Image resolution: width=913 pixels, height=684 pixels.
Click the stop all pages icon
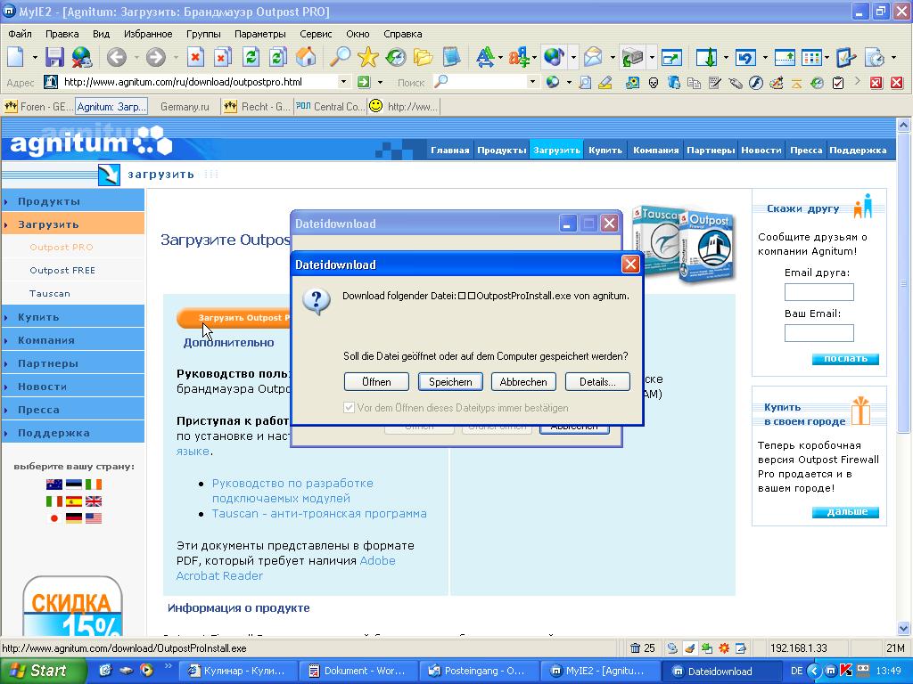(222, 57)
